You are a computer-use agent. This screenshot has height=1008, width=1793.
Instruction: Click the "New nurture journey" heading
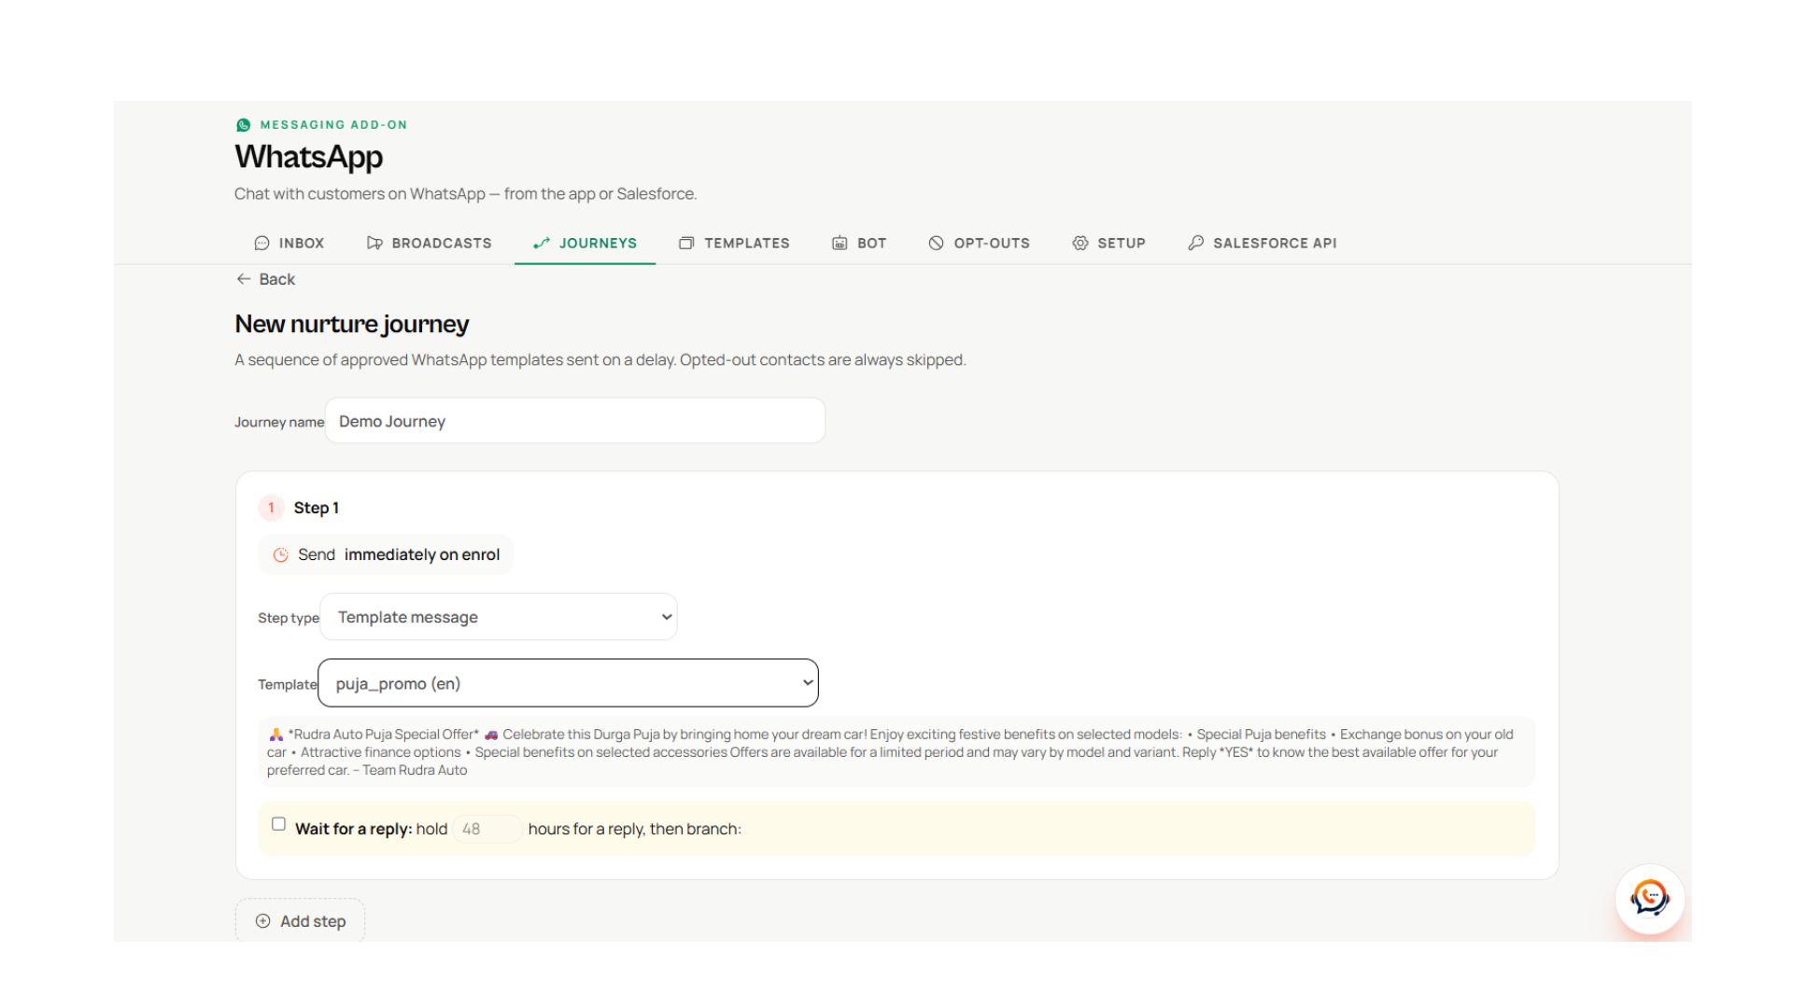(352, 324)
